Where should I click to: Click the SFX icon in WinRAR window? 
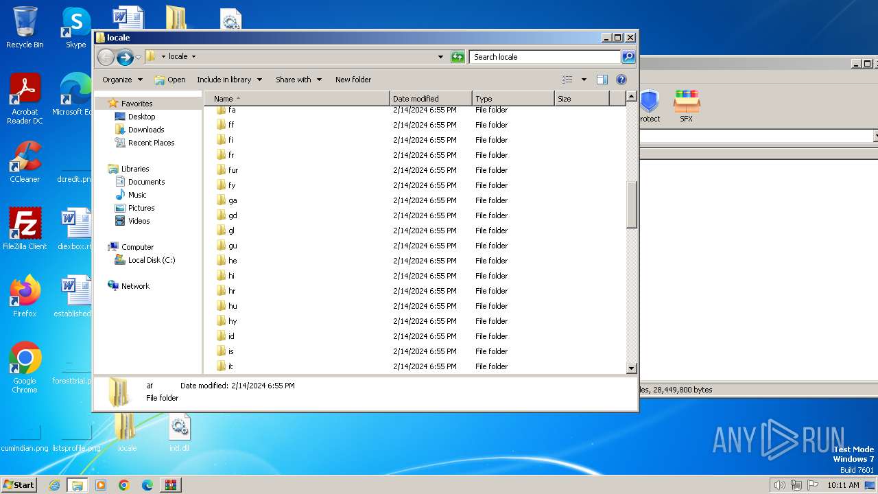[686, 106]
